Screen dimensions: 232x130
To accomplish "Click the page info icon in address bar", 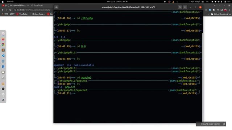I will (15, 10).
